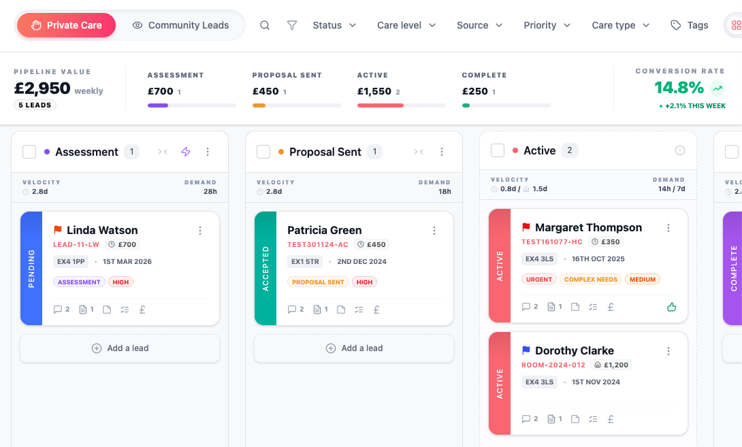Click PROPOSAL SENT tag on Patricia Green
Image resolution: width=742 pixels, height=447 pixels.
(318, 282)
